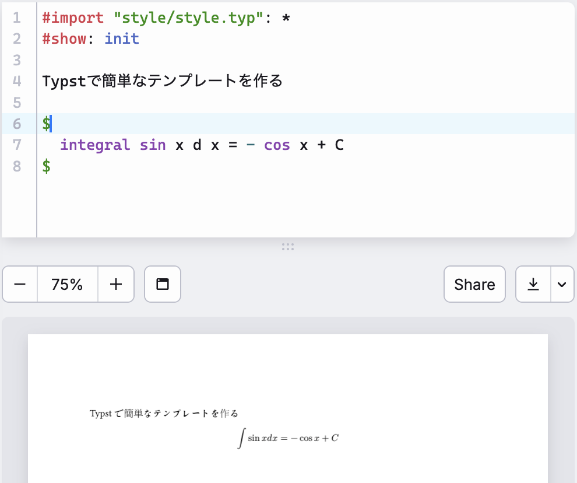Select the page view icon next to zoom

point(162,284)
